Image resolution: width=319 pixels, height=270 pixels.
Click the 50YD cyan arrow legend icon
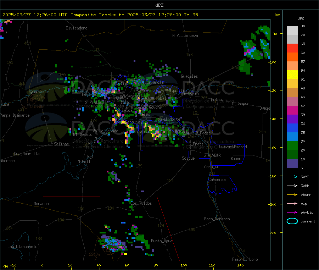pos(292,177)
